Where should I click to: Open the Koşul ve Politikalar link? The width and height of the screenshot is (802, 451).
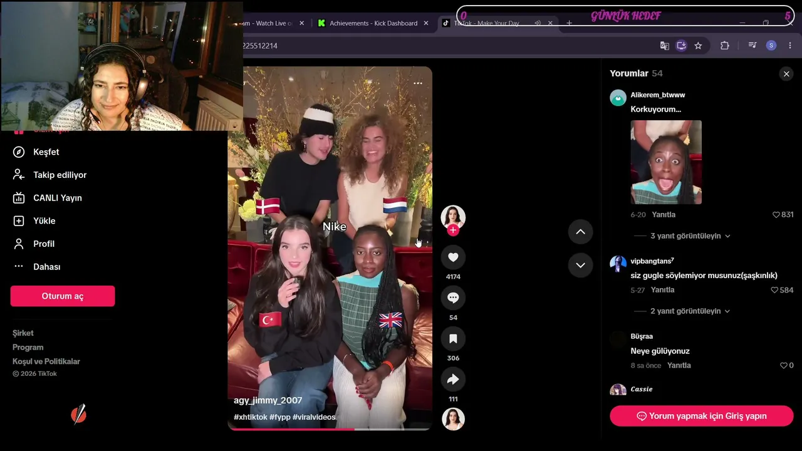point(46,361)
